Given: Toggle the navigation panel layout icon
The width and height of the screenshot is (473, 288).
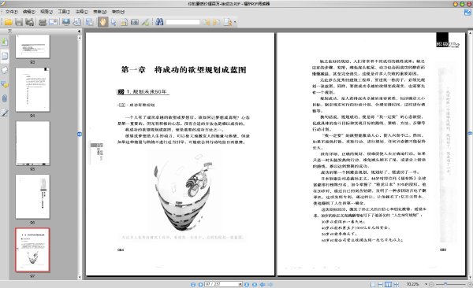Looking at the screenshot, I should (89, 22).
